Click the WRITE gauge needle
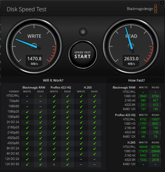The image size is (165, 172). [28, 44]
